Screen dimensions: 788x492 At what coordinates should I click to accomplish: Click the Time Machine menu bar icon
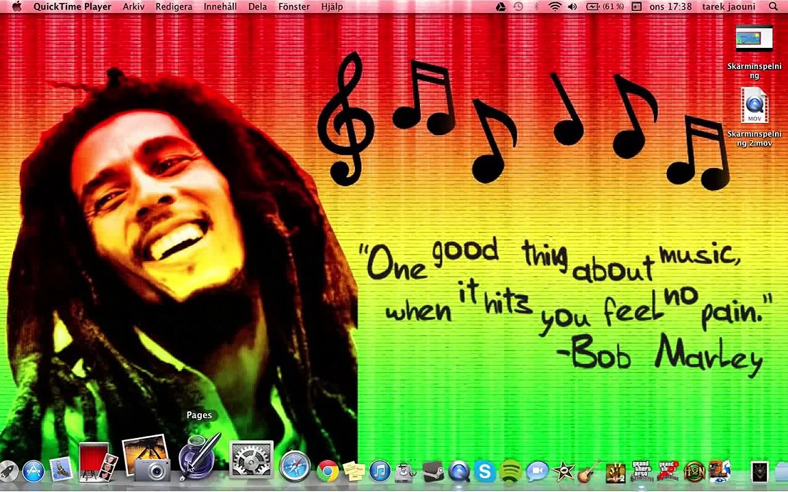(x=518, y=7)
